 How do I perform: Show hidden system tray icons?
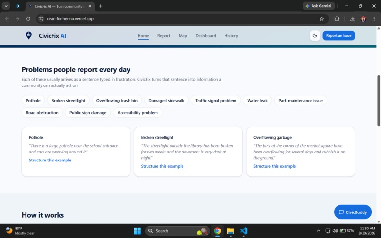tap(318, 231)
